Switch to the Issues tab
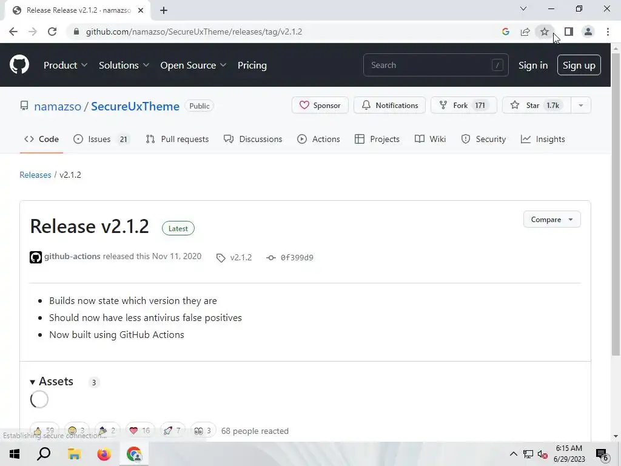Screen dimensions: 621x466 click(101, 139)
